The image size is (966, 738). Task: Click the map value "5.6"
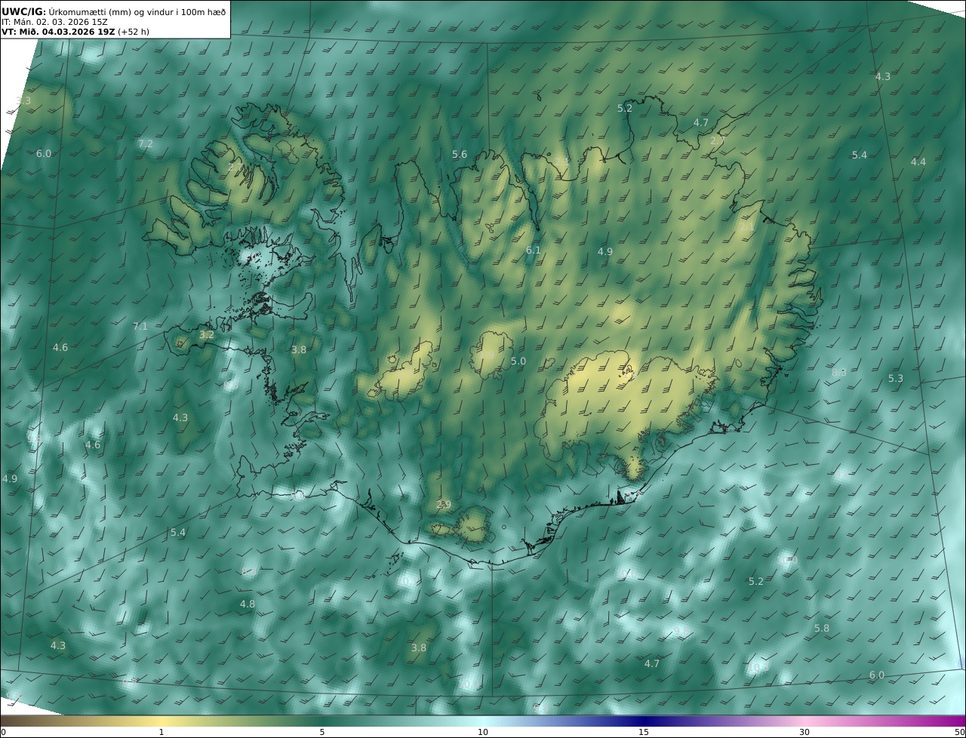tap(460, 154)
